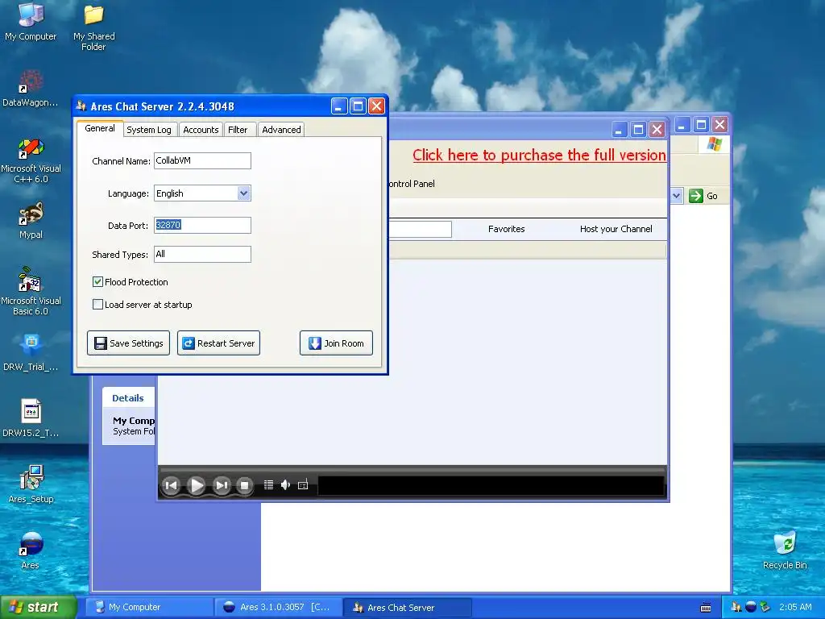Image resolution: width=825 pixels, height=619 pixels.
Task: Select Ares_Setup installer icon
Action: 31,484
